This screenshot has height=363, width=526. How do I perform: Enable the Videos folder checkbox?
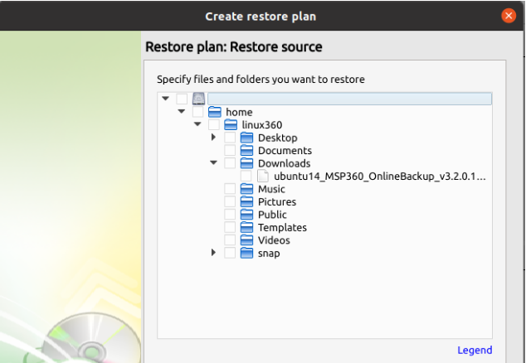pos(230,241)
